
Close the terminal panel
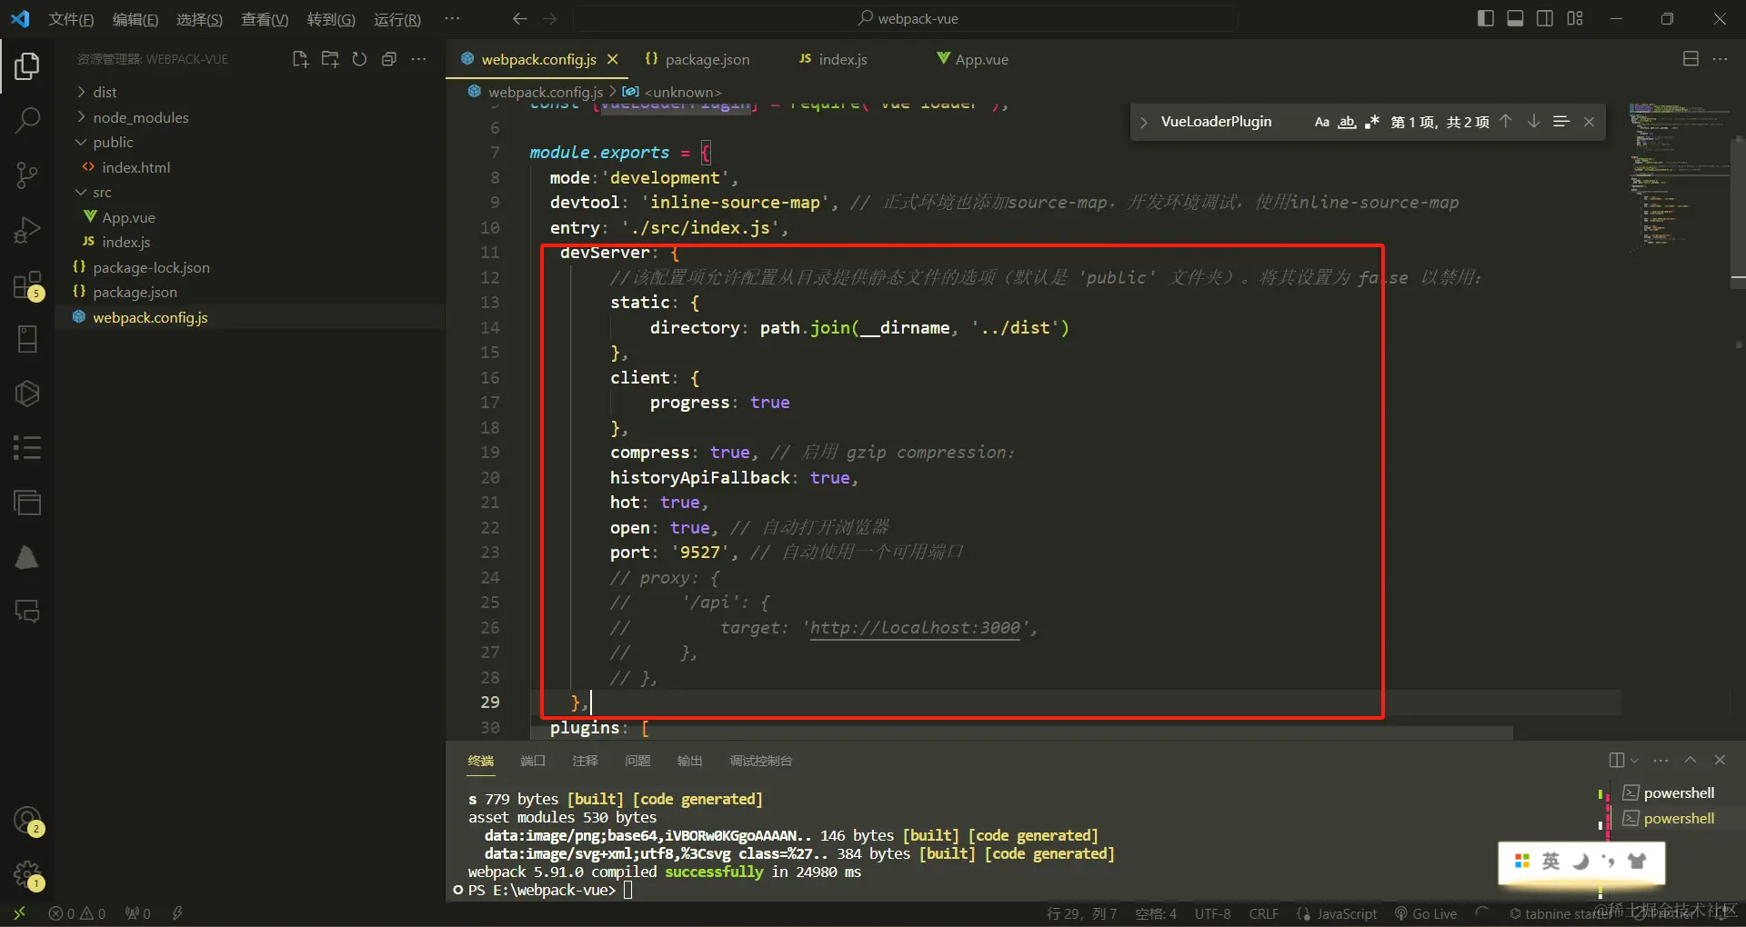click(1720, 760)
